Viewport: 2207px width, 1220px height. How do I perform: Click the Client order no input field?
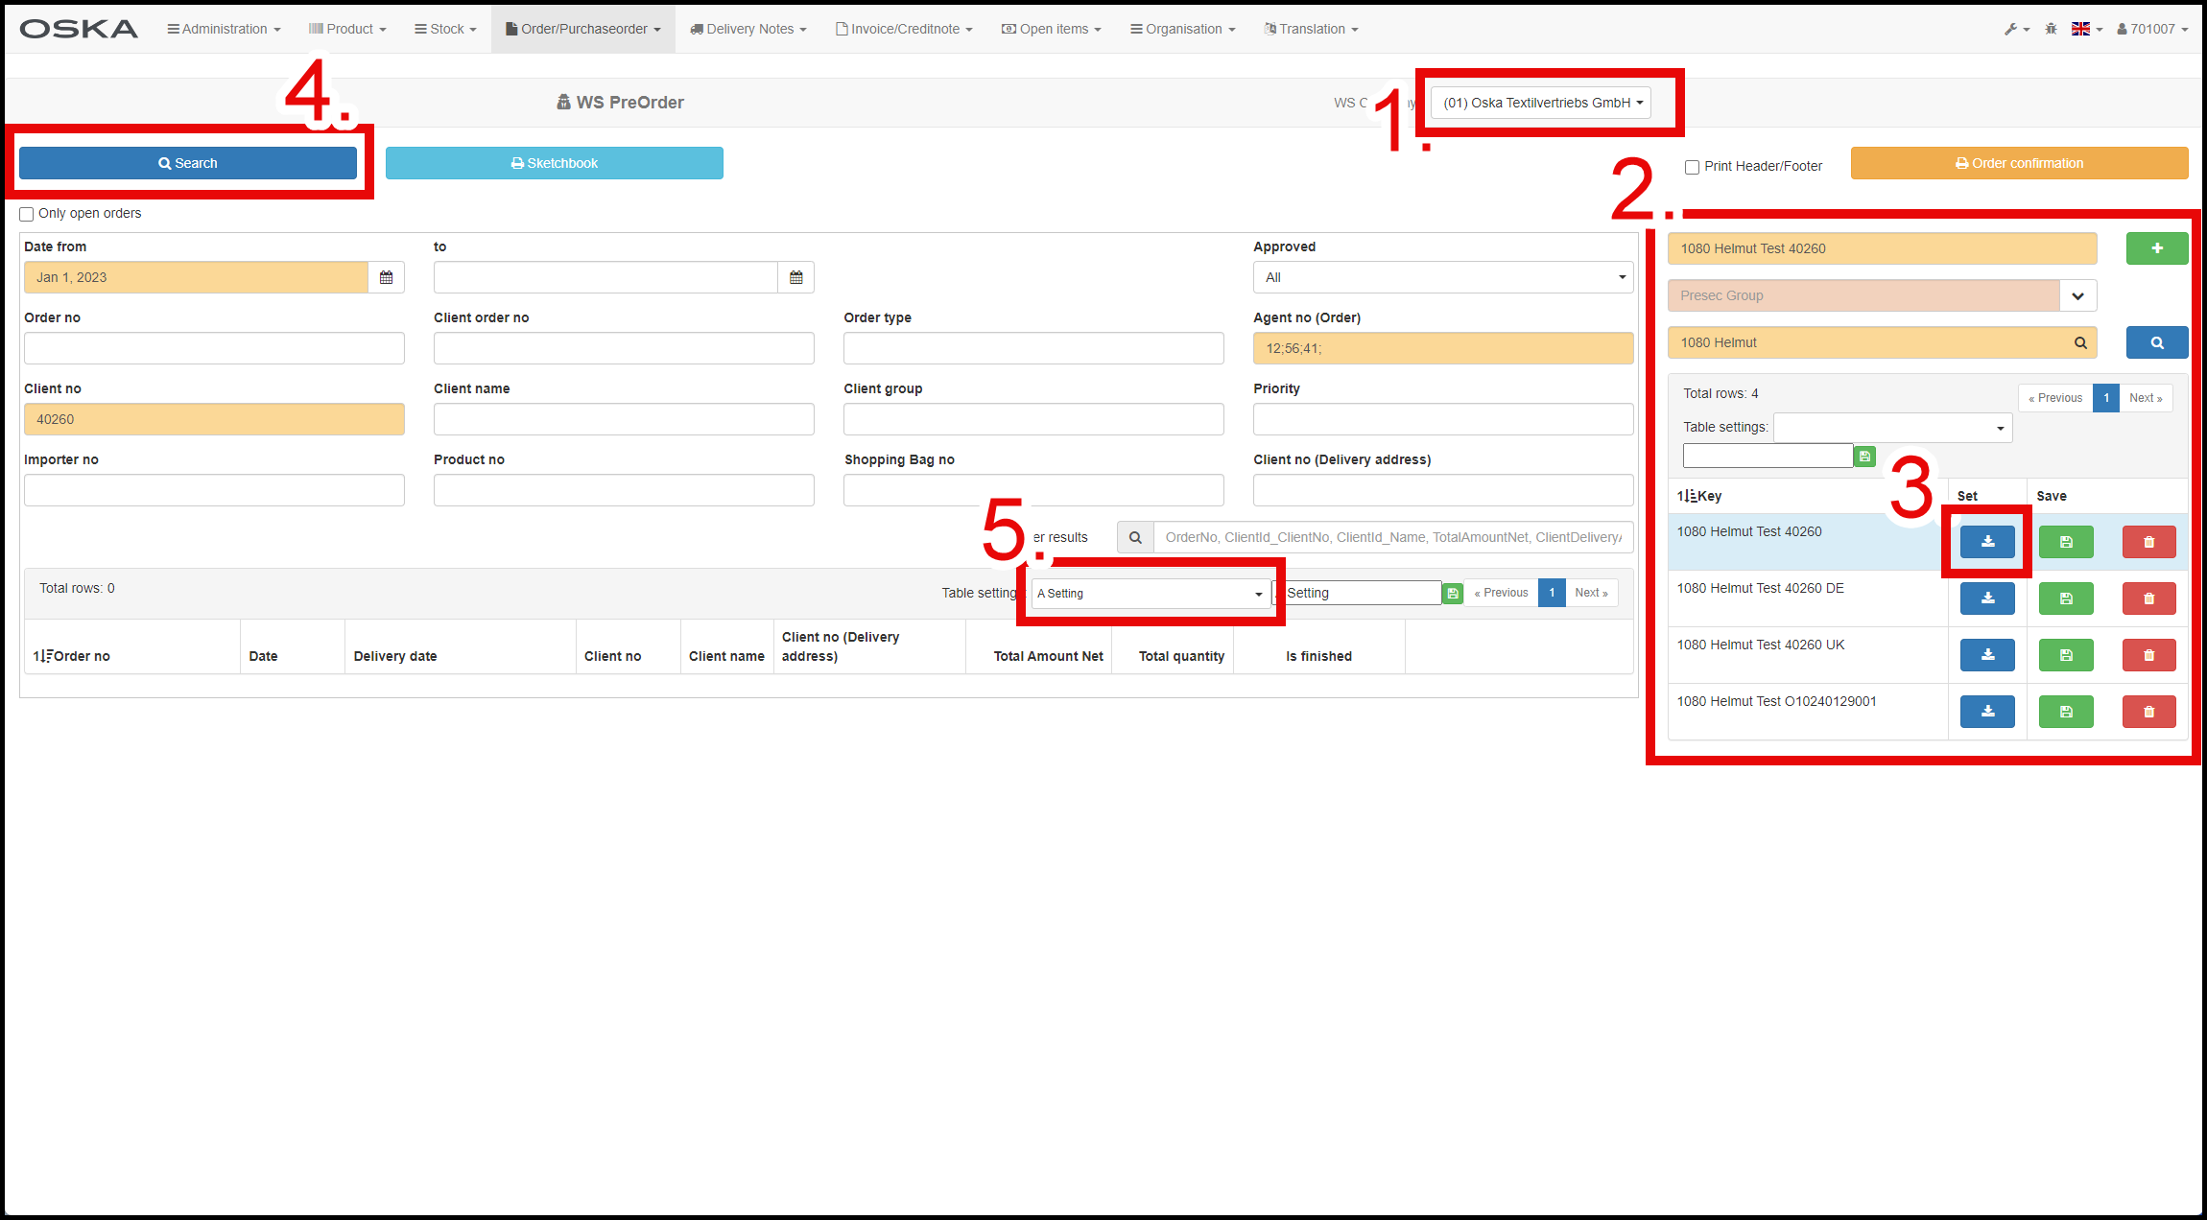tap(624, 348)
